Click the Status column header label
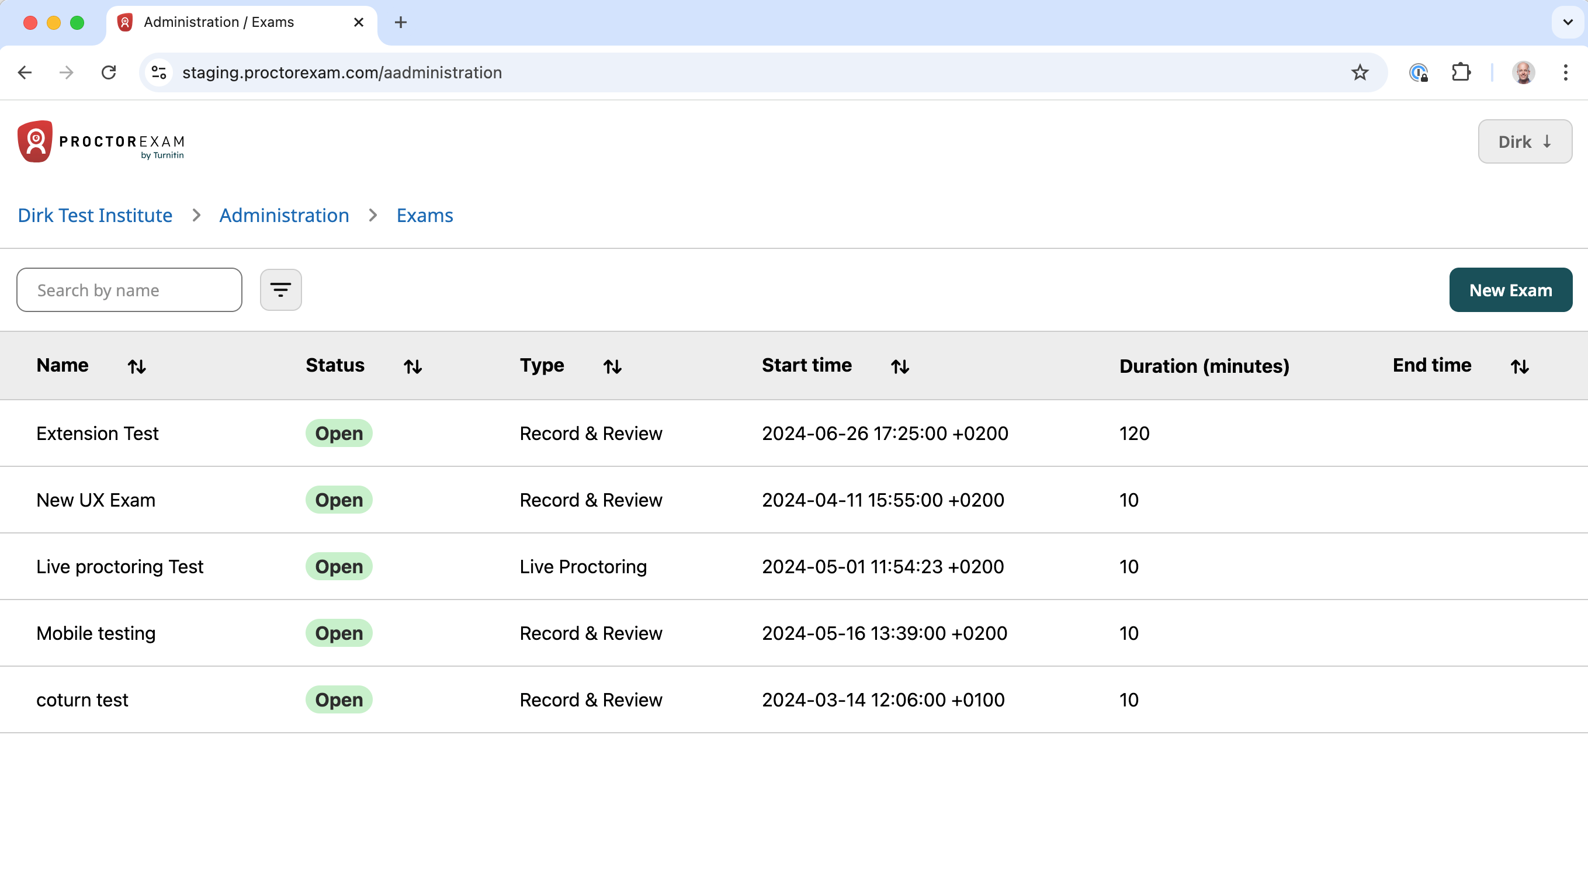 point(335,365)
